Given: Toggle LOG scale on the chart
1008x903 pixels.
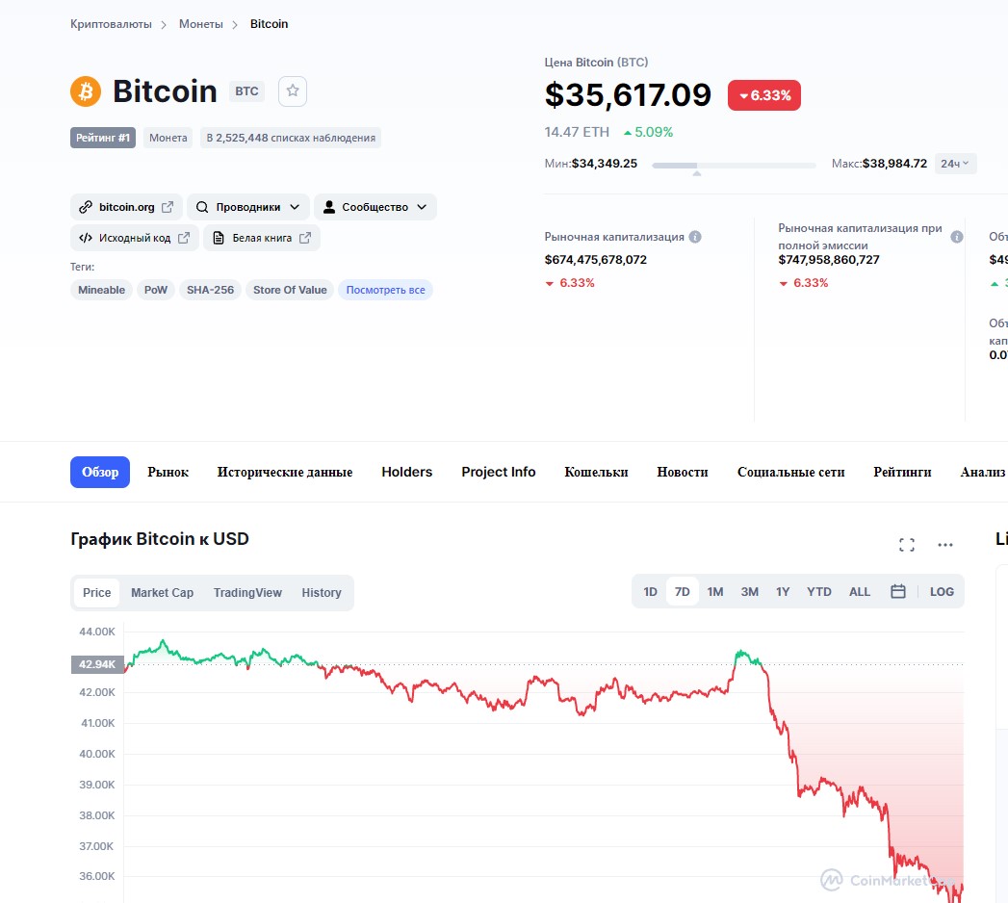Looking at the screenshot, I should point(942,591).
